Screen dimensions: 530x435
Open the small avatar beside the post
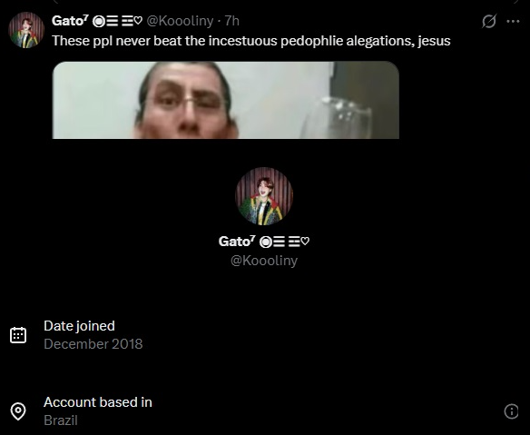(x=26, y=30)
